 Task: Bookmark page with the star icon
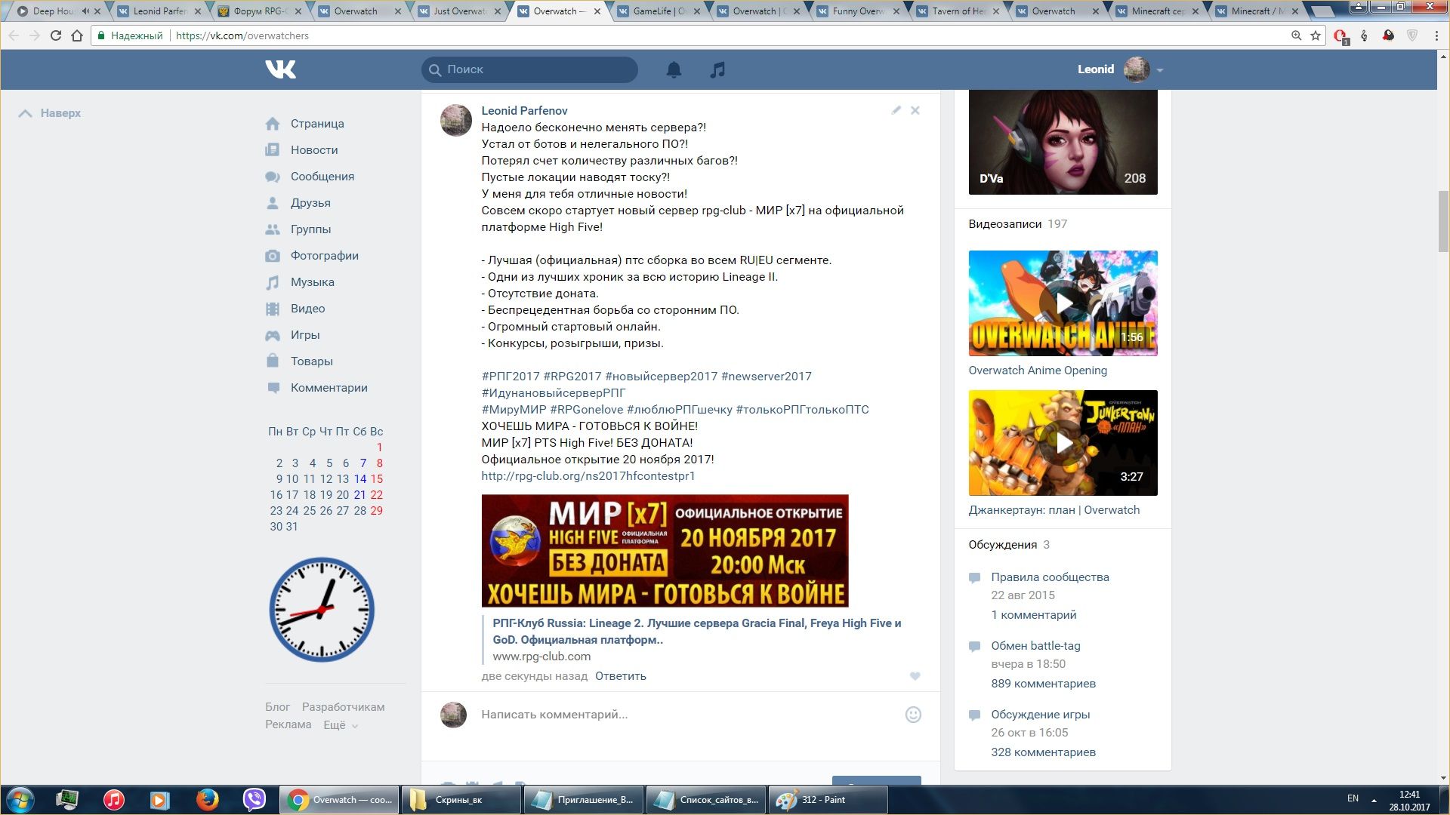(x=1316, y=35)
